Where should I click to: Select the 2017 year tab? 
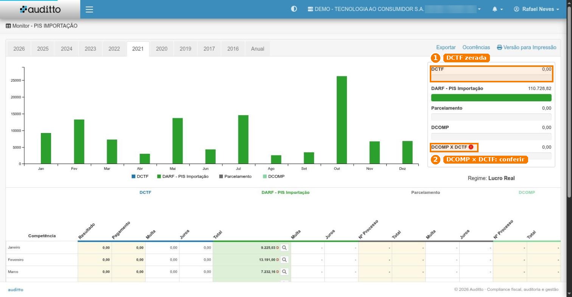click(209, 49)
